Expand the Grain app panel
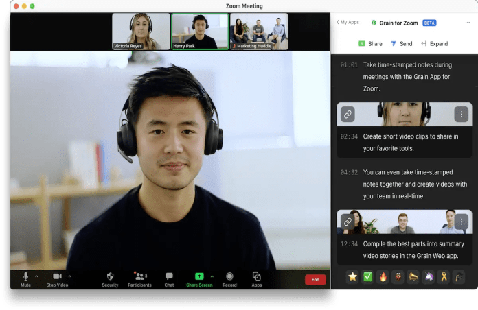This screenshot has width=478, height=310. tap(435, 43)
